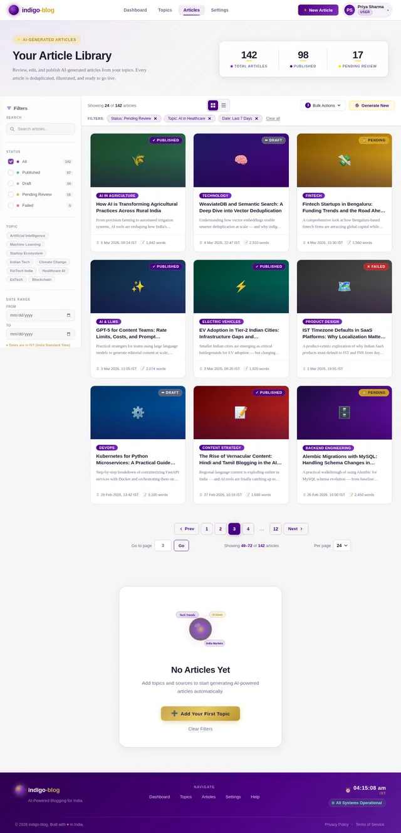Remove the Date: Last 7 Days filter chip
Screen dimensions: 401x833
[256, 119]
